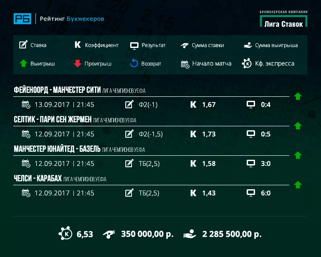Click the calendar icon beside 13.09.2017
The height and width of the screenshot is (257, 321).
tap(26, 105)
